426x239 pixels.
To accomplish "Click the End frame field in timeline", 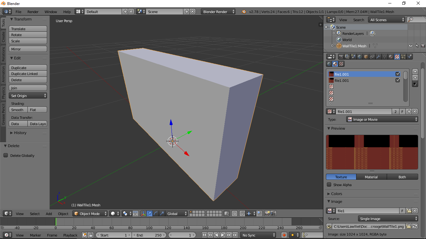I will pos(149,235).
